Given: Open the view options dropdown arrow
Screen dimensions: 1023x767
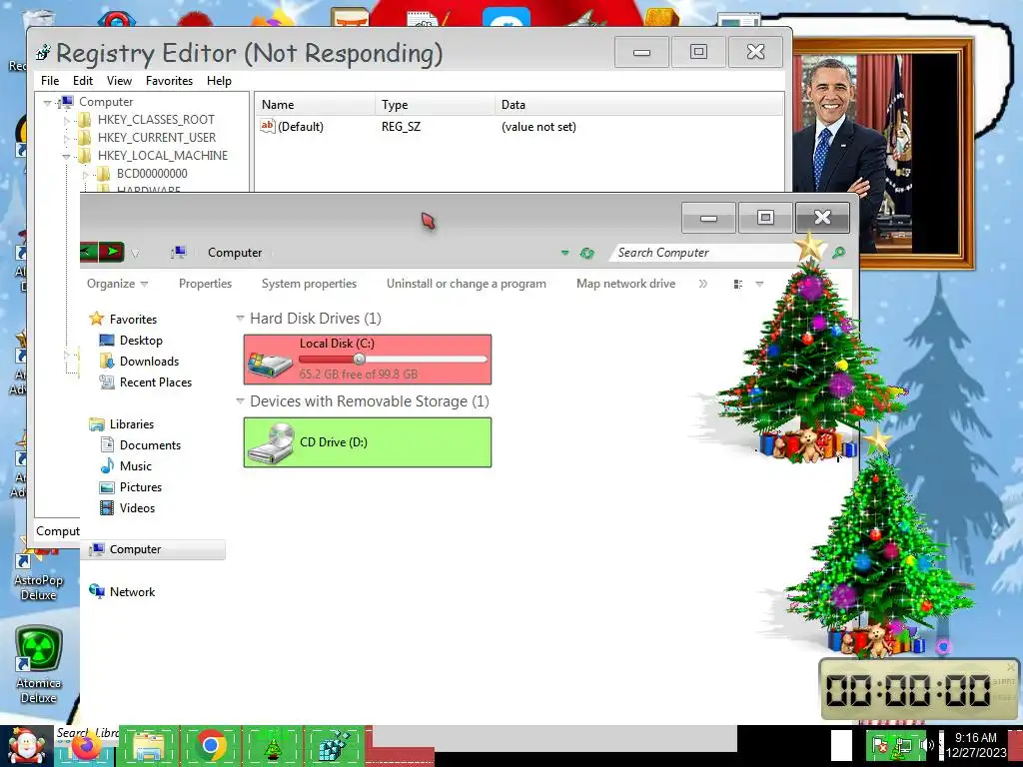Looking at the screenshot, I should [x=759, y=285].
